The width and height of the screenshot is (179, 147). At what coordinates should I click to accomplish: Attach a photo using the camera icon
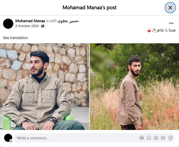tap(156, 138)
